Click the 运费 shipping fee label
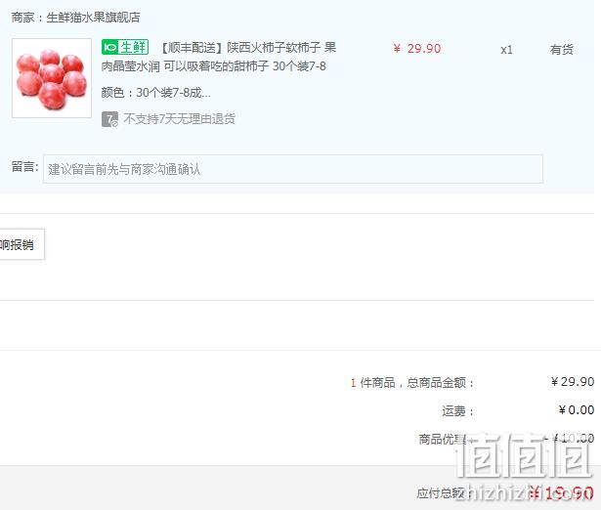 (457, 411)
